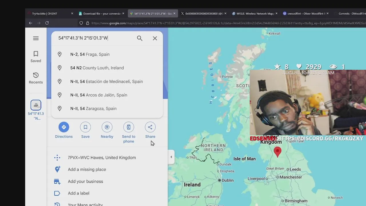Image resolution: width=366 pixels, height=206 pixels.
Task: Click Dublin label on map
Action: pos(228,180)
